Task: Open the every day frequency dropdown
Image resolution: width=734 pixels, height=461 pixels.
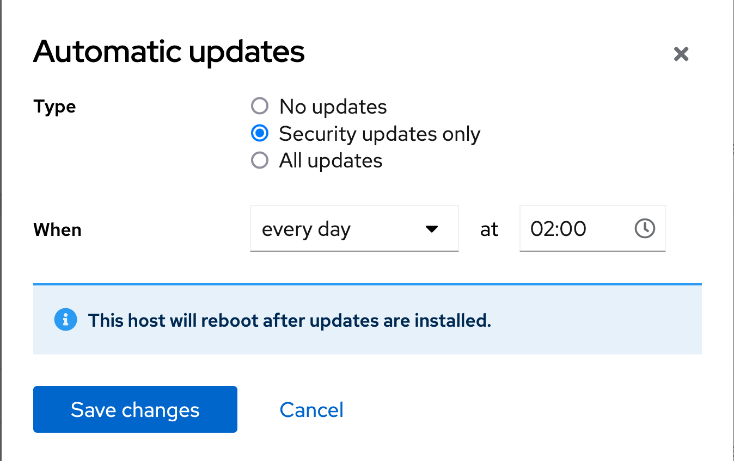Action: [x=354, y=229]
